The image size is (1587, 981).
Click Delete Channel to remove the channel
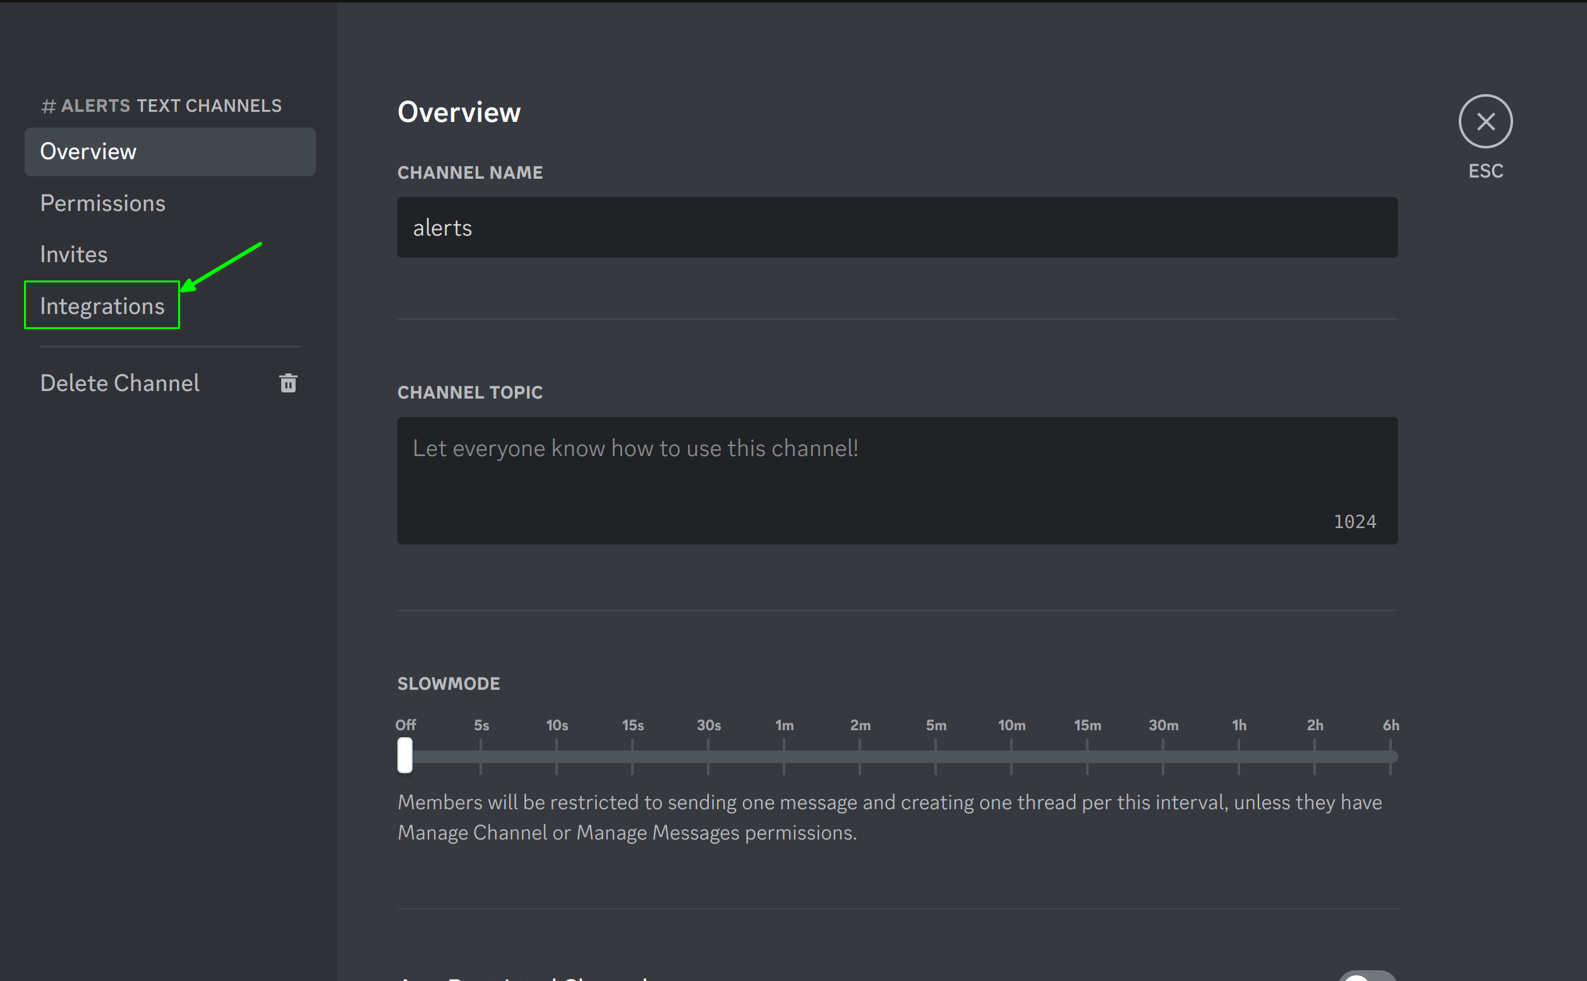click(119, 383)
